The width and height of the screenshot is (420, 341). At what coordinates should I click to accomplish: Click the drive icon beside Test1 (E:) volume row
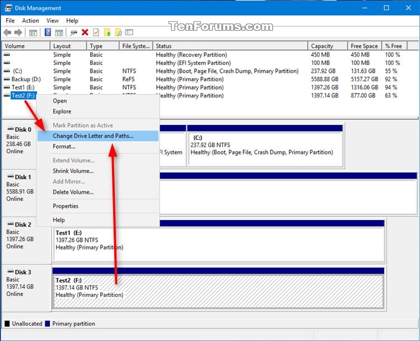(x=7, y=87)
